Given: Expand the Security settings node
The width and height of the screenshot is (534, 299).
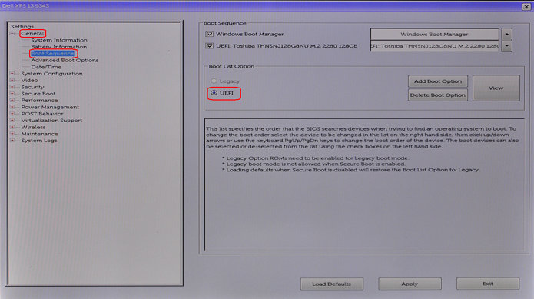Looking at the screenshot, I should click(12, 87).
